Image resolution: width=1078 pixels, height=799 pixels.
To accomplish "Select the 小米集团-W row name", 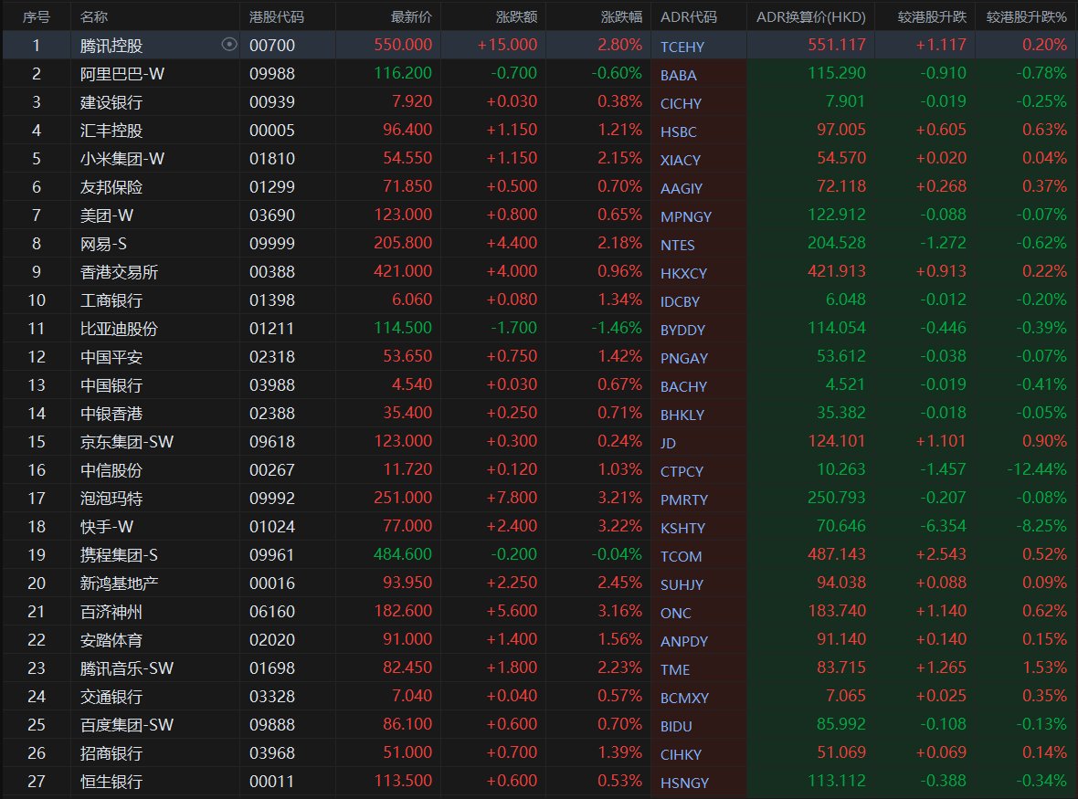I will [122, 159].
